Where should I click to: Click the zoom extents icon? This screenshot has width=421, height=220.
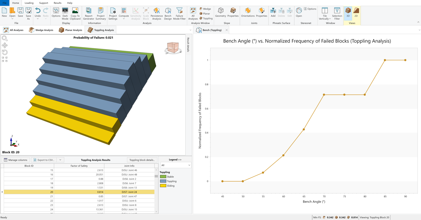click(x=5, y=59)
